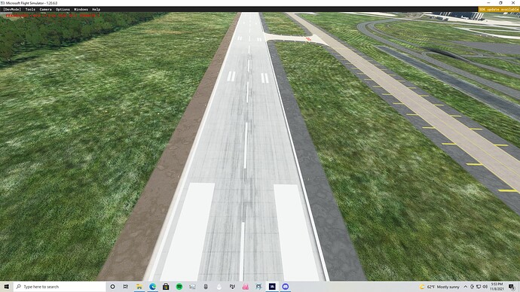Click the Type here to search box
520x292 pixels.
coord(60,287)
